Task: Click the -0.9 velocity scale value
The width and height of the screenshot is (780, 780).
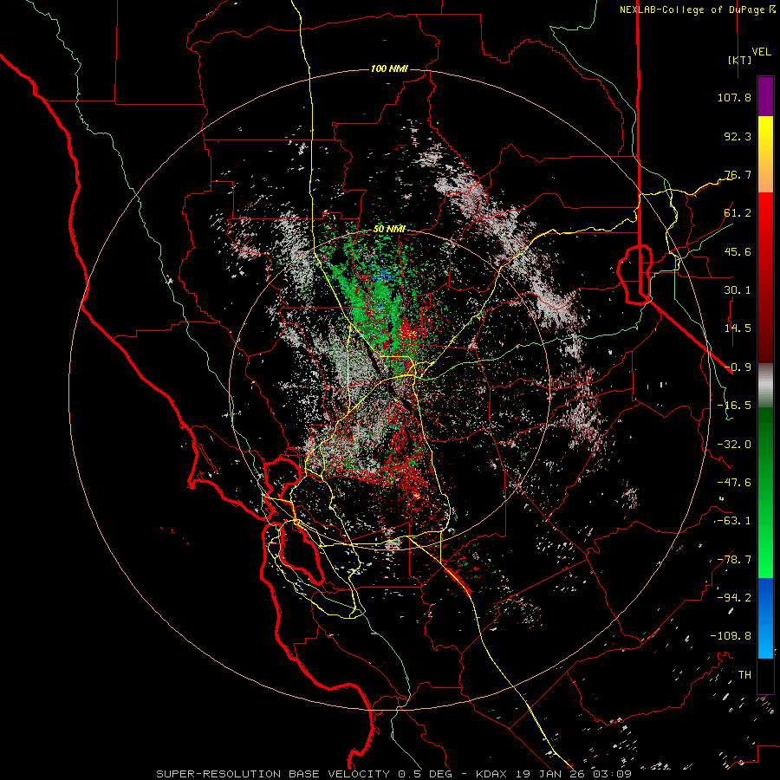Action: tap(738, 367)
